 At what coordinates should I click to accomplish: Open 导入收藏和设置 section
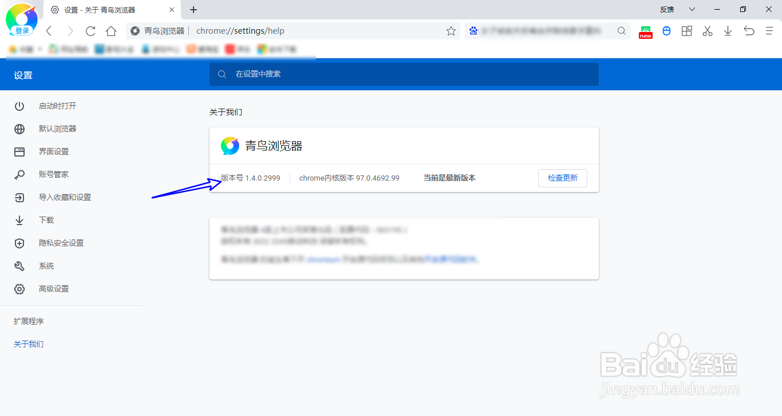coord(65,197)
